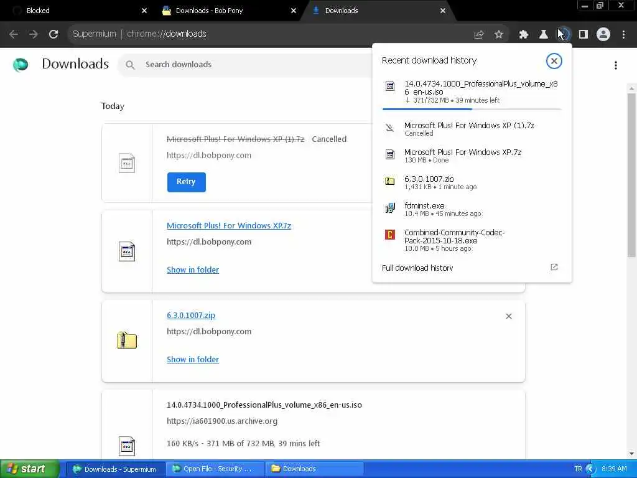Image resolution: width=637 pixels, height=478 pixels.
Task: Click the Supermium logo beside Downloads
Action: [21, 65]
